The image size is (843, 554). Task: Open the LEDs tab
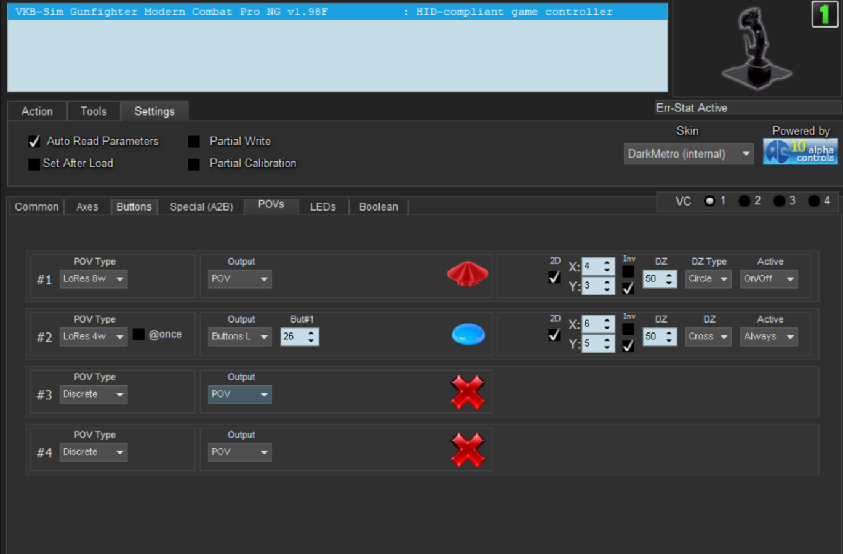(x=323, y=207)
